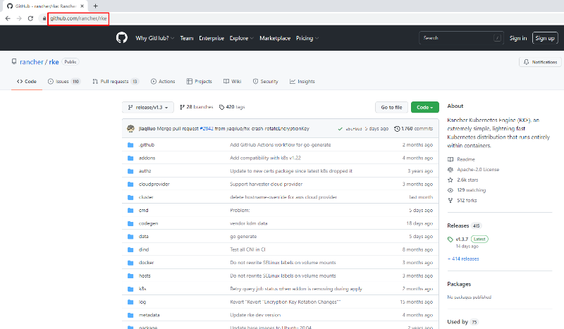
Task: Open the cmd folder icon
Action: 130,211
